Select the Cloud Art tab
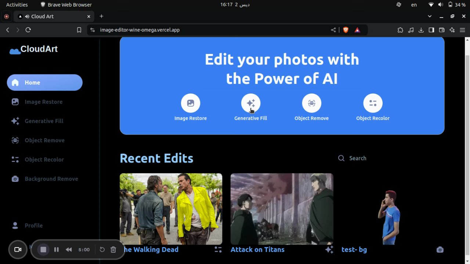This screenshot has width=470, height=264. (x=54, y=16)
